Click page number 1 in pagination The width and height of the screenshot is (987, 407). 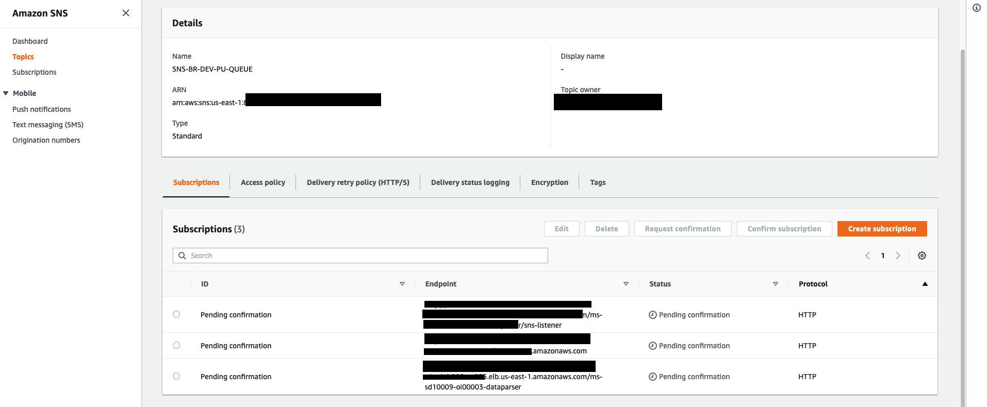pos(883,256)
